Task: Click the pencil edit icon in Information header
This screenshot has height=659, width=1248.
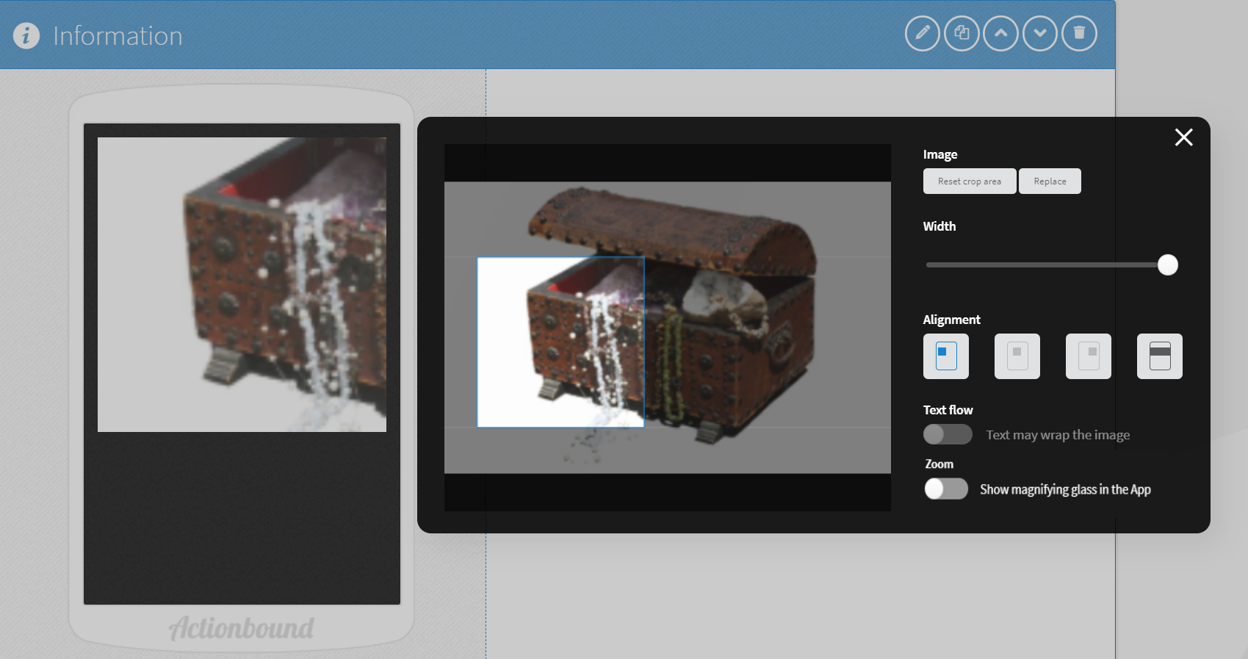Action: pos(922,33)
